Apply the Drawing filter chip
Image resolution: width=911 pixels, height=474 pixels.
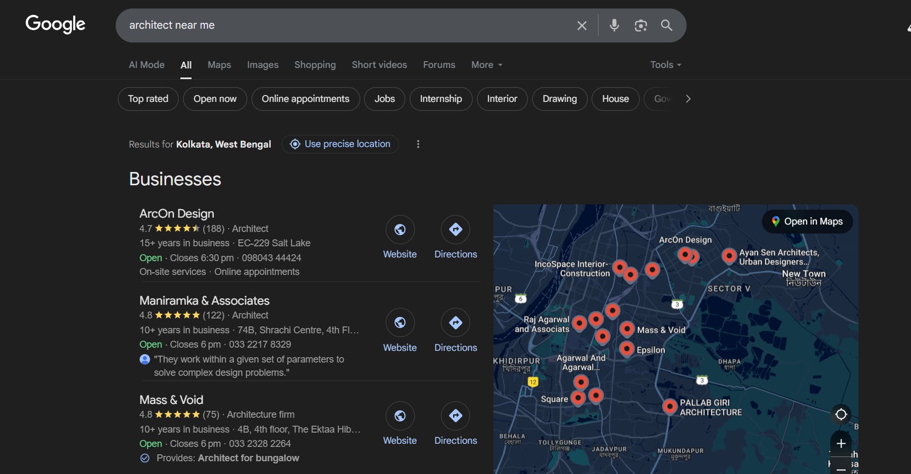pos(560,99)
